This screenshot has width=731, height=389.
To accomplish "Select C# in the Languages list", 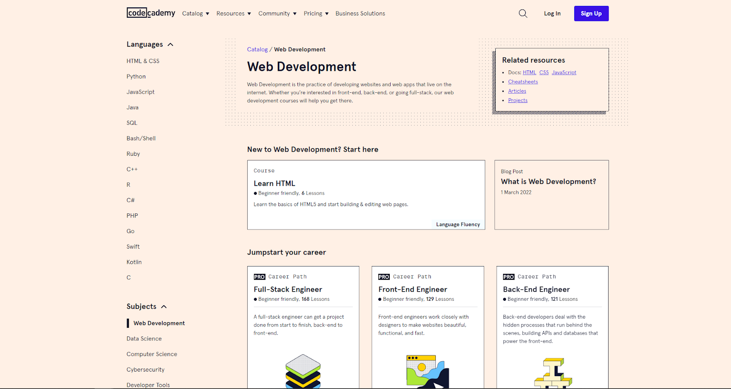I will (x=131, y=200).
